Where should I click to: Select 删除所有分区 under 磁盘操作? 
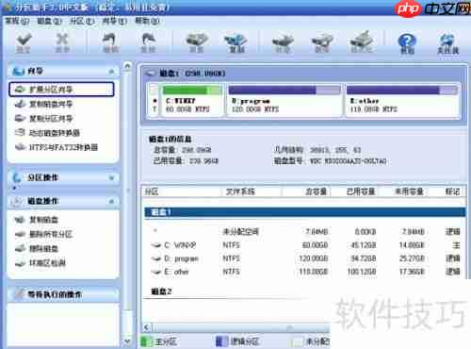click(x=43, y=234)
